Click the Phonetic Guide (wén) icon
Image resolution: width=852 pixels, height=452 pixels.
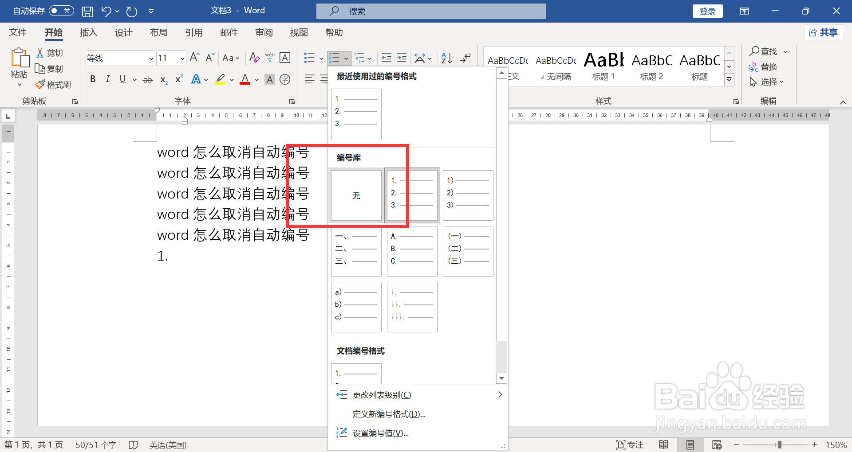click(270, 58)
